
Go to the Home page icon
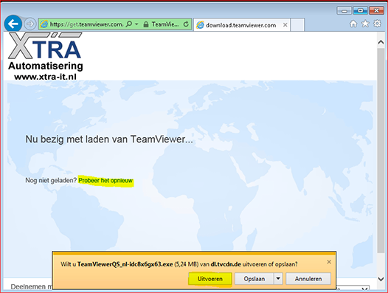point(353,24)
